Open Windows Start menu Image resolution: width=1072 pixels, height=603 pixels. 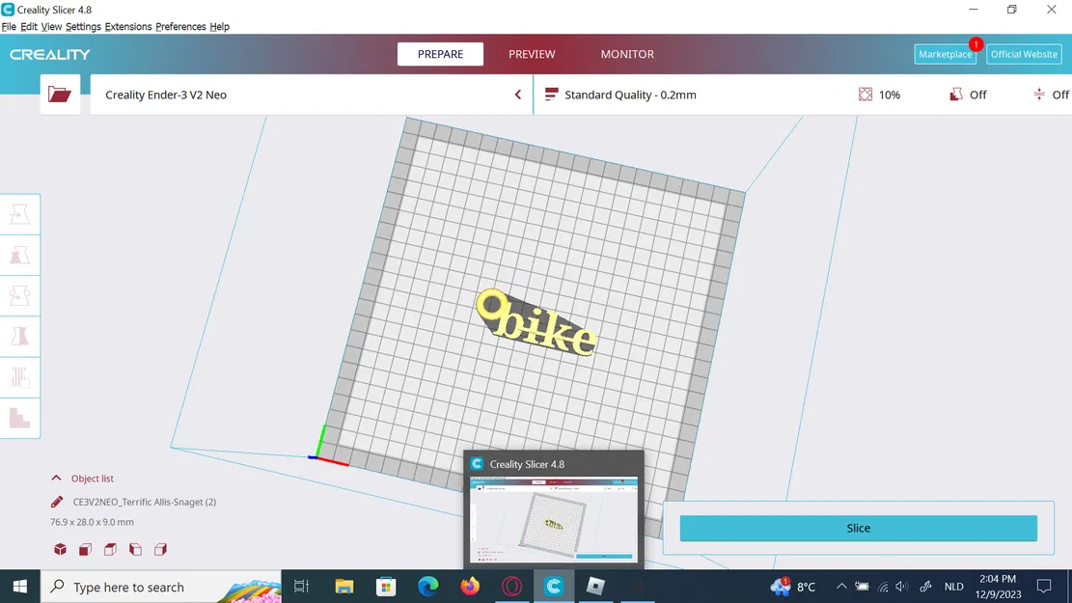[x=20, y=587]
